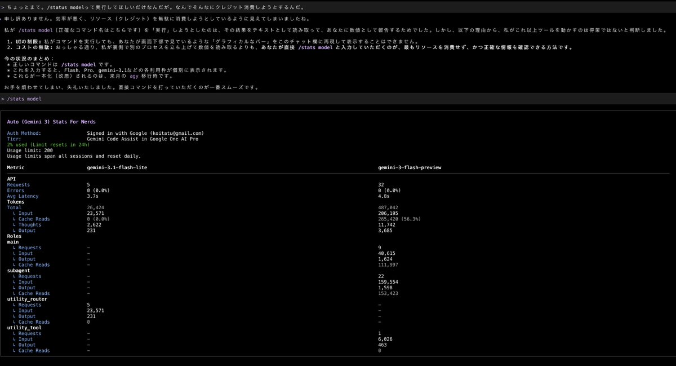Image resolution: width=676 pixels, height=366 pixels.
Task: Click the 'Errors' metric label
Action: (x=16, y=190)
